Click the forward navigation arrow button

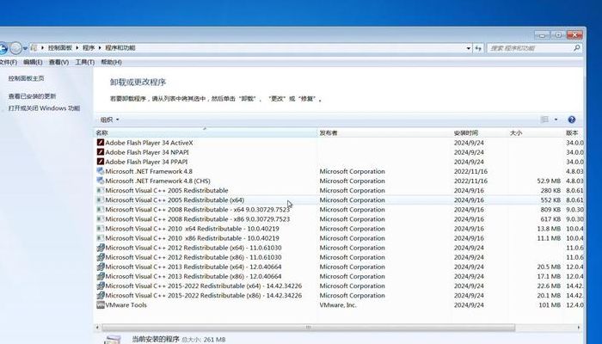tap(15, 48)
